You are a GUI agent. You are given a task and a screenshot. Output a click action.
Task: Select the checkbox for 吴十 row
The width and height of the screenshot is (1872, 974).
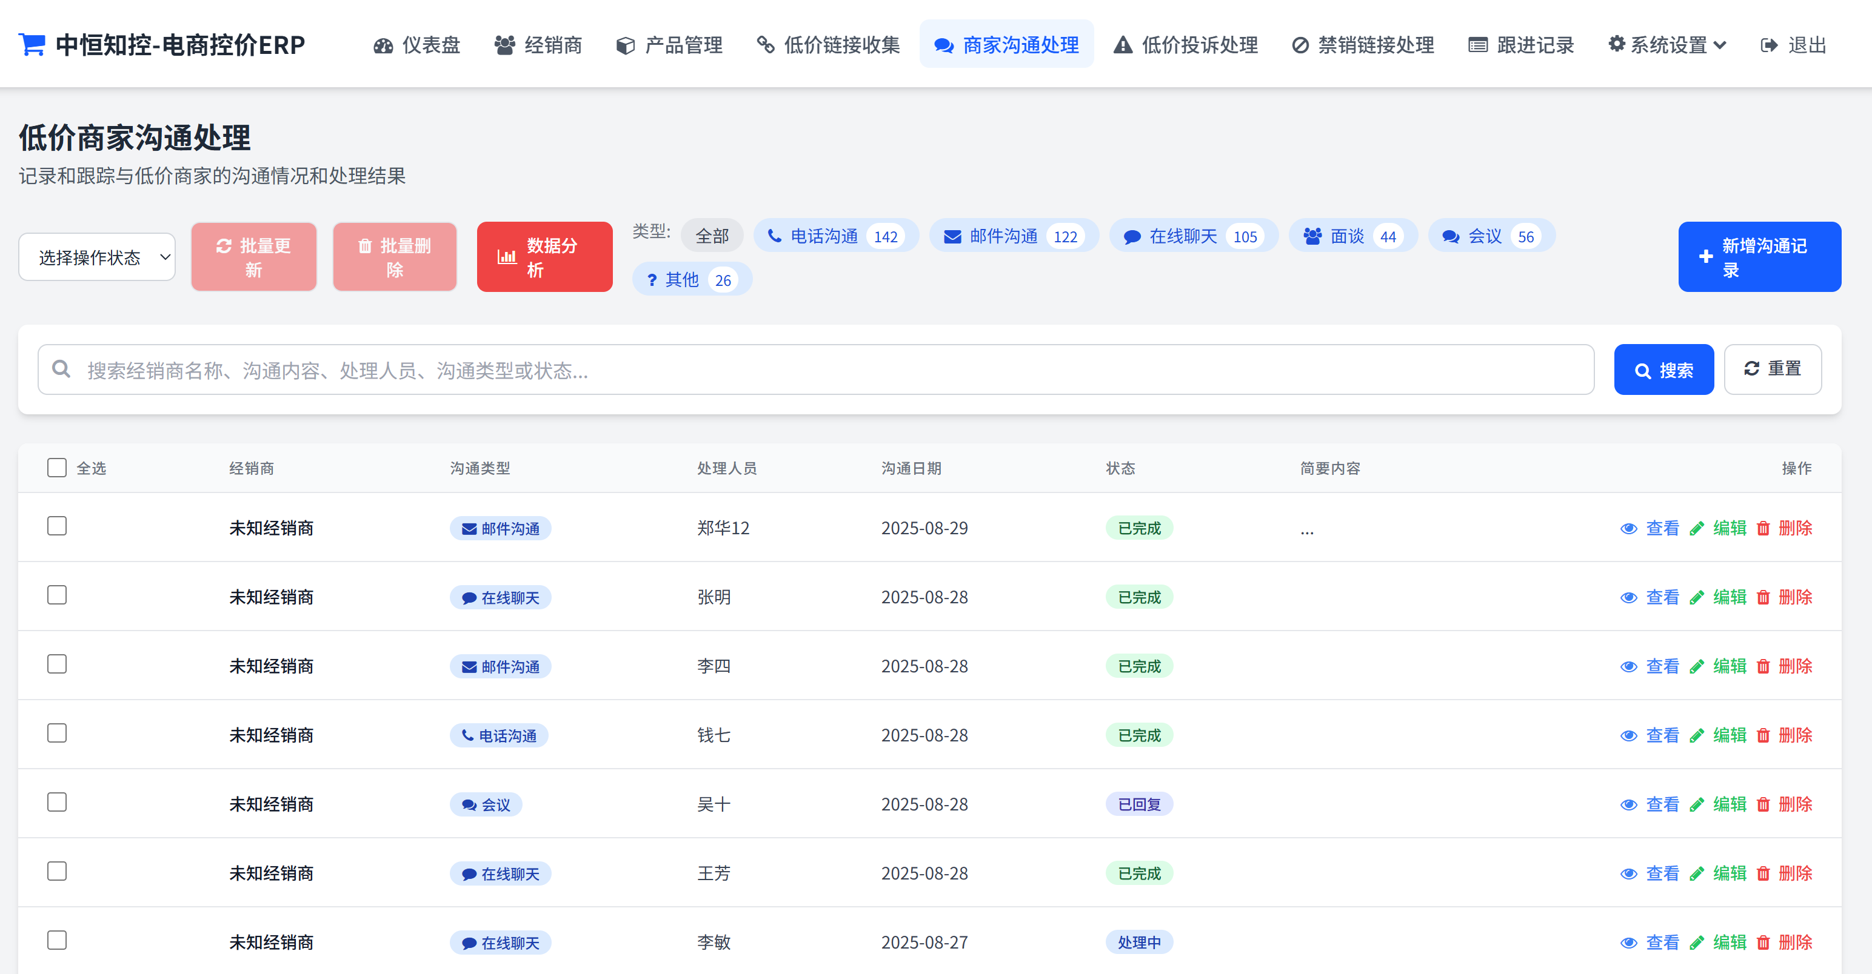click(57, 802)
